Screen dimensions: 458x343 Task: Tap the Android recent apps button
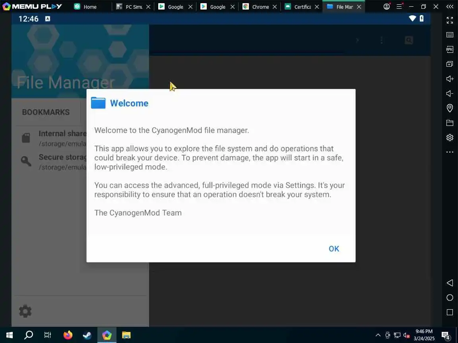450,312
